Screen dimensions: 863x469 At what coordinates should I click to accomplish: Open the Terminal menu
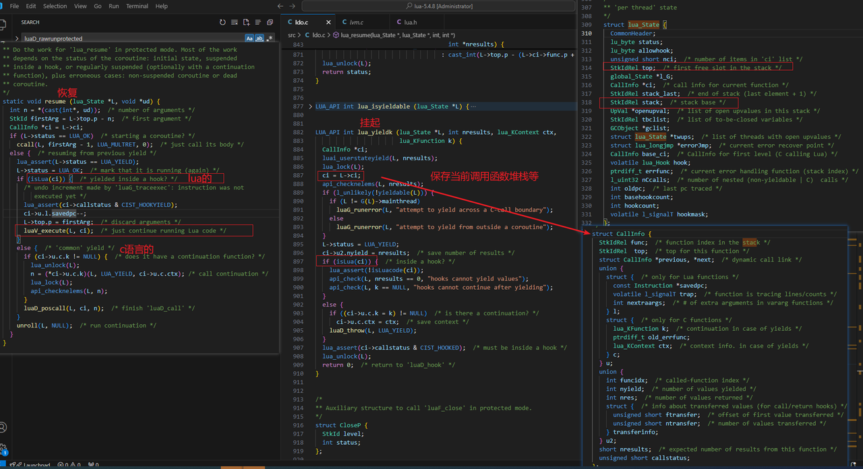pos(138,6)
